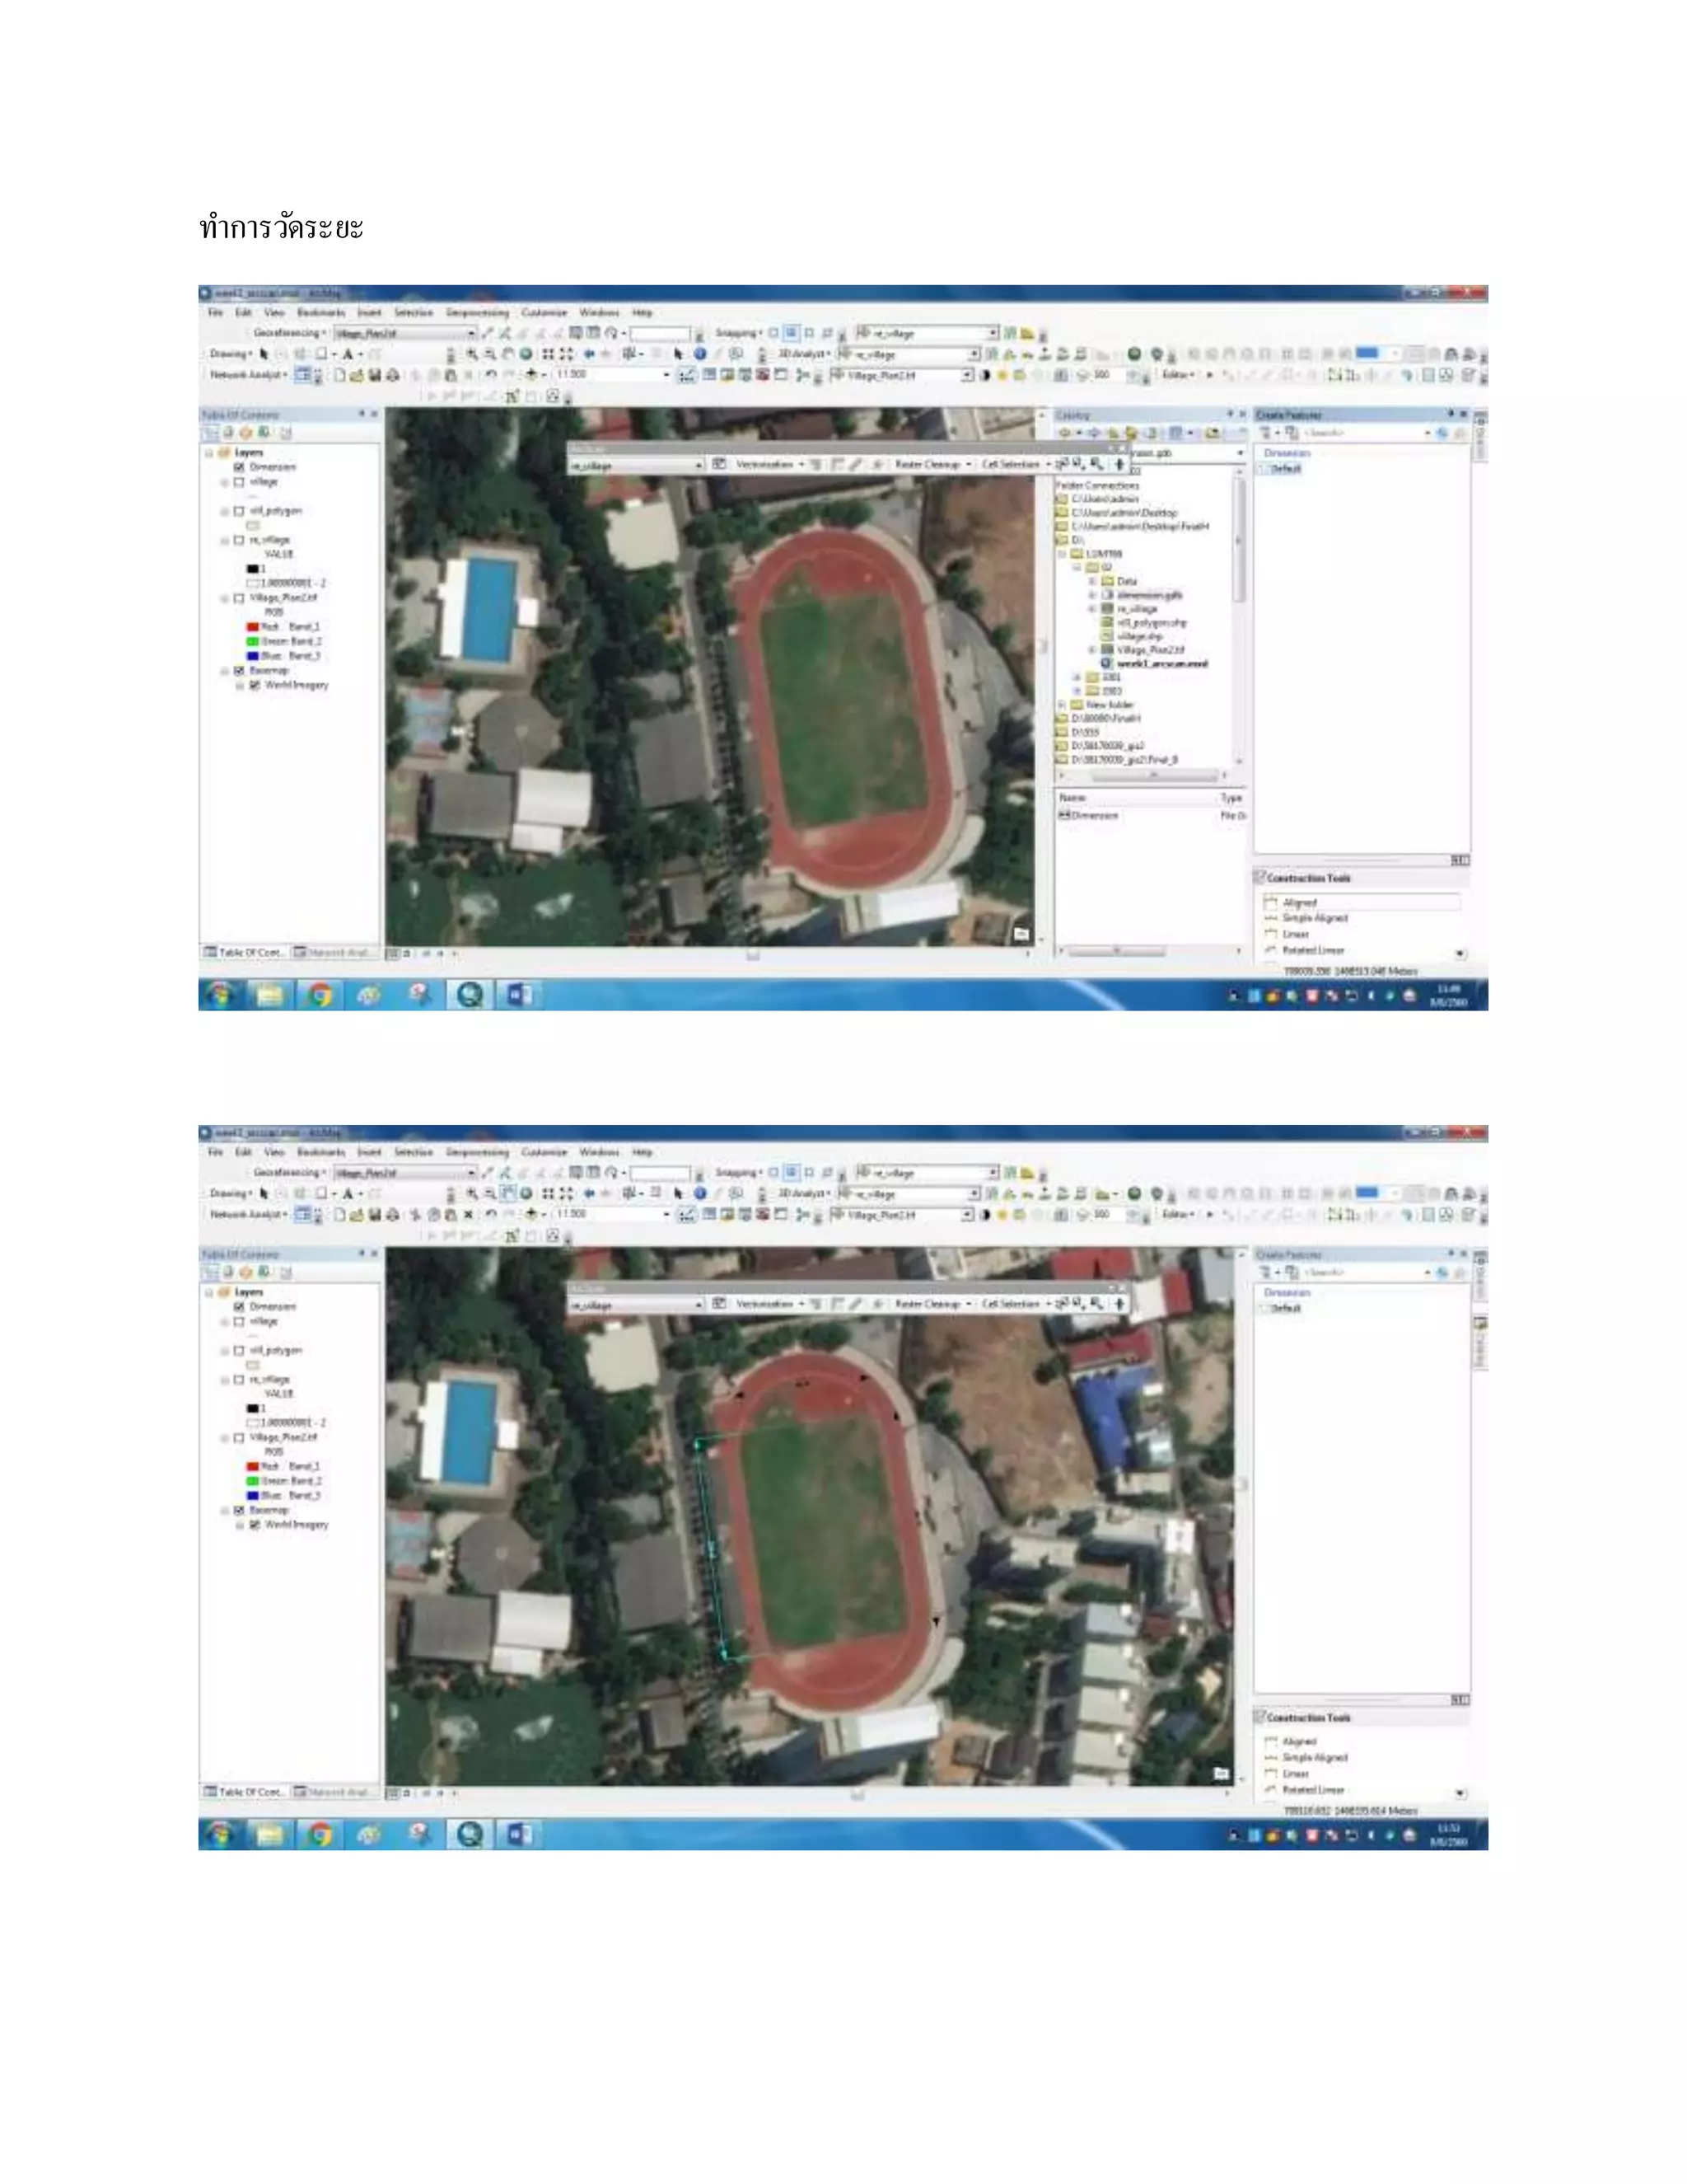Viewport: 1687px width, 2184px height.
Task: Click the Pan hand tool in upper window
Action: pos(509,354)
